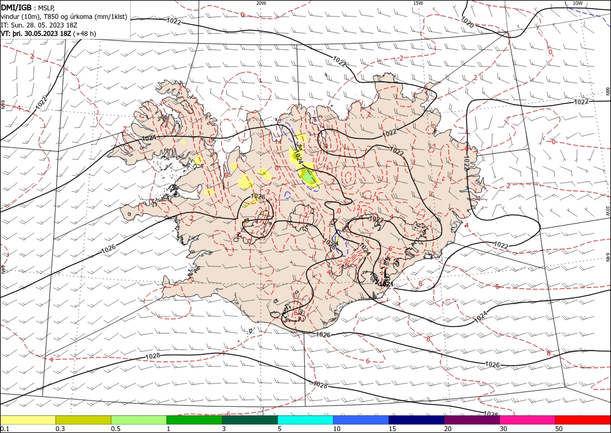Viewport: 611px width, 433px height.
Task: Click the 1020 isobar label
Action: pos(467,22)
